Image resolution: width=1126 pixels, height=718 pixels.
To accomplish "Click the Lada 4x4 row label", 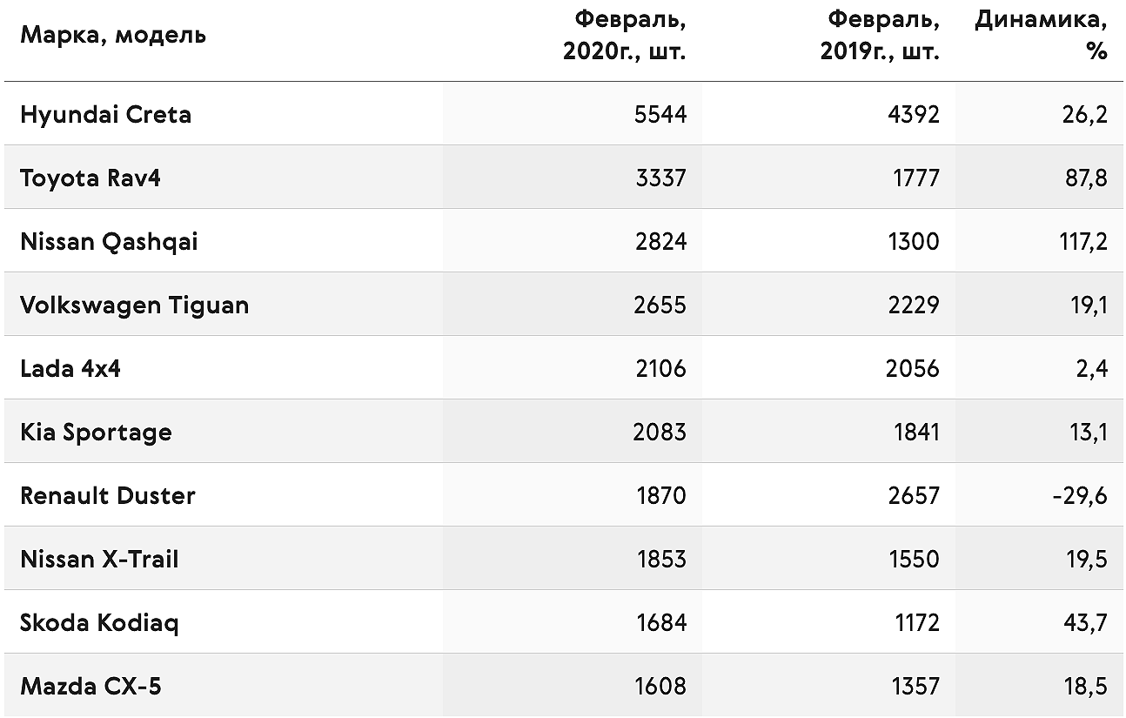I will (x=70, y=368).
